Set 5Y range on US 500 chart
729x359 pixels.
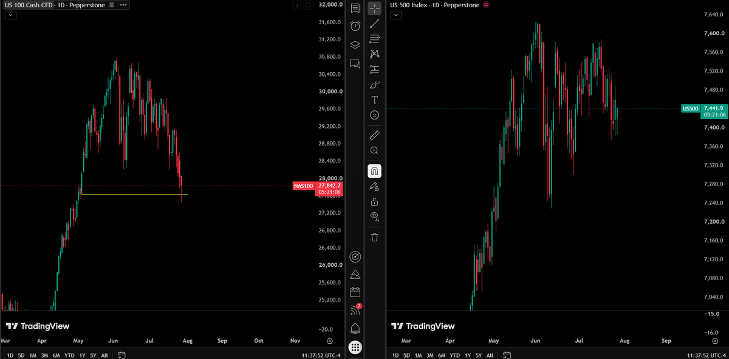coord(479,355)
